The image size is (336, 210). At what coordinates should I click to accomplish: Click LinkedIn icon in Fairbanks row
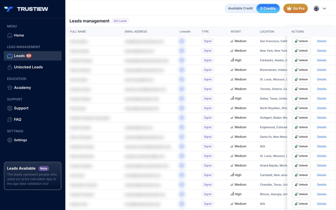(x=181, y=60)
